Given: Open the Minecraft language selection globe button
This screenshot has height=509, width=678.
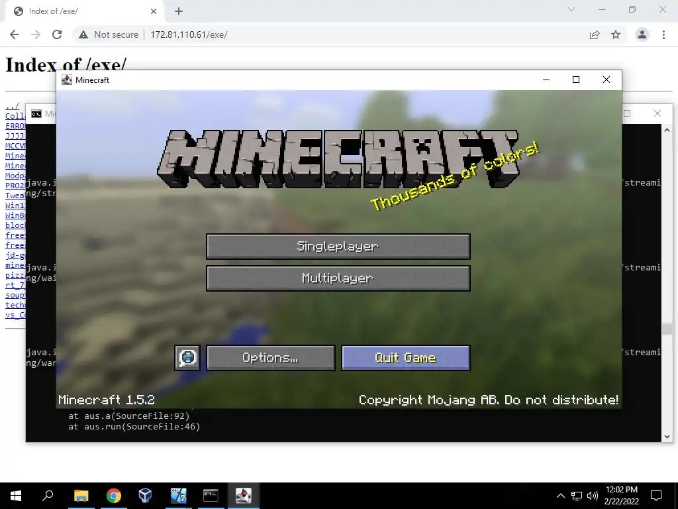Looking at the screenshot, I should [187, 357].
